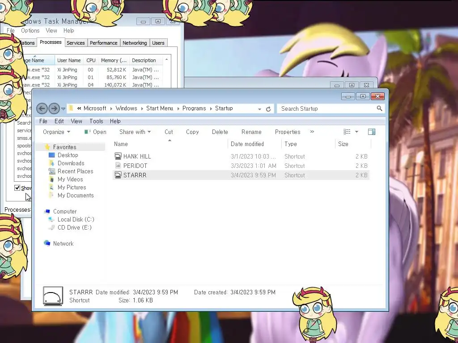Click Microsoft in the breadcrumb path
Viewport: 458px width, 343px height.
[x=95, y=108]
